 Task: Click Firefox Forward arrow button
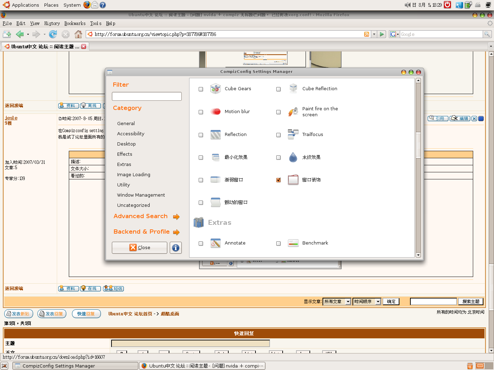pos(36,34)
